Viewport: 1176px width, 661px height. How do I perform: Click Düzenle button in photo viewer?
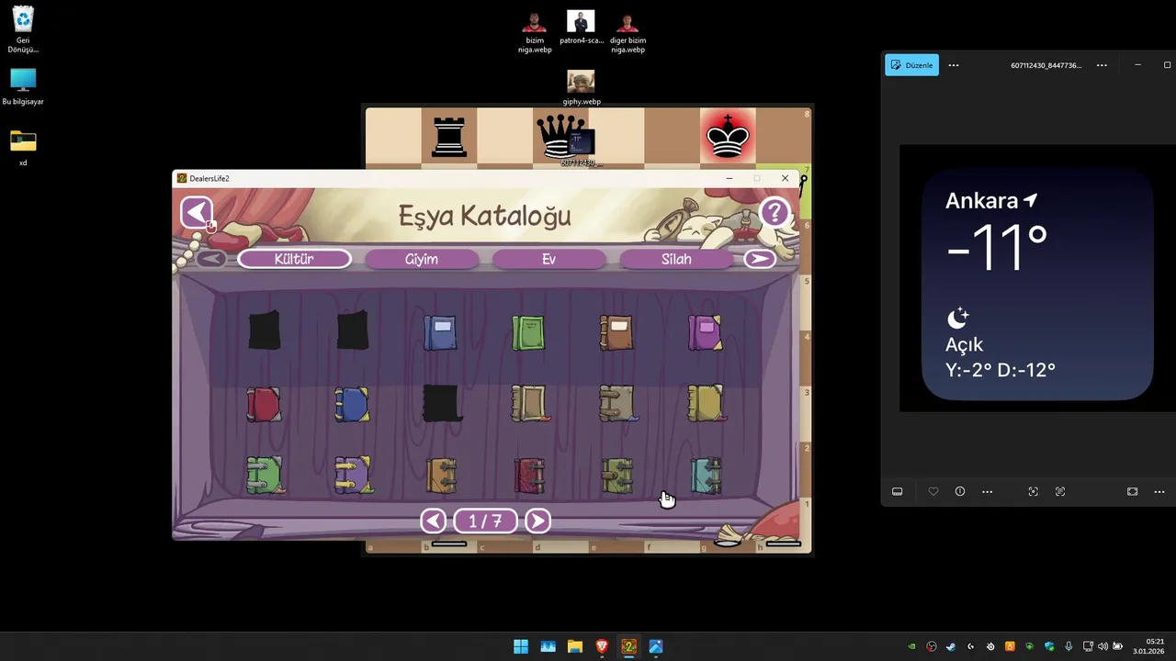click(911, 65)
